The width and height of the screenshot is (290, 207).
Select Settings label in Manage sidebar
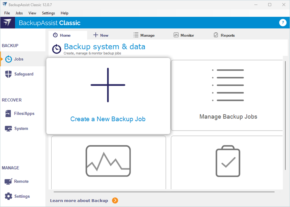coord(22,196)
